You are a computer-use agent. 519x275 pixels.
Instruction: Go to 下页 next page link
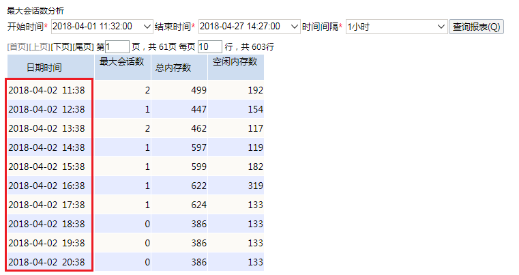tap(61, 46)
